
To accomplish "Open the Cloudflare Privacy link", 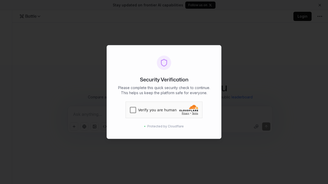I will click(x=186, y=113).
